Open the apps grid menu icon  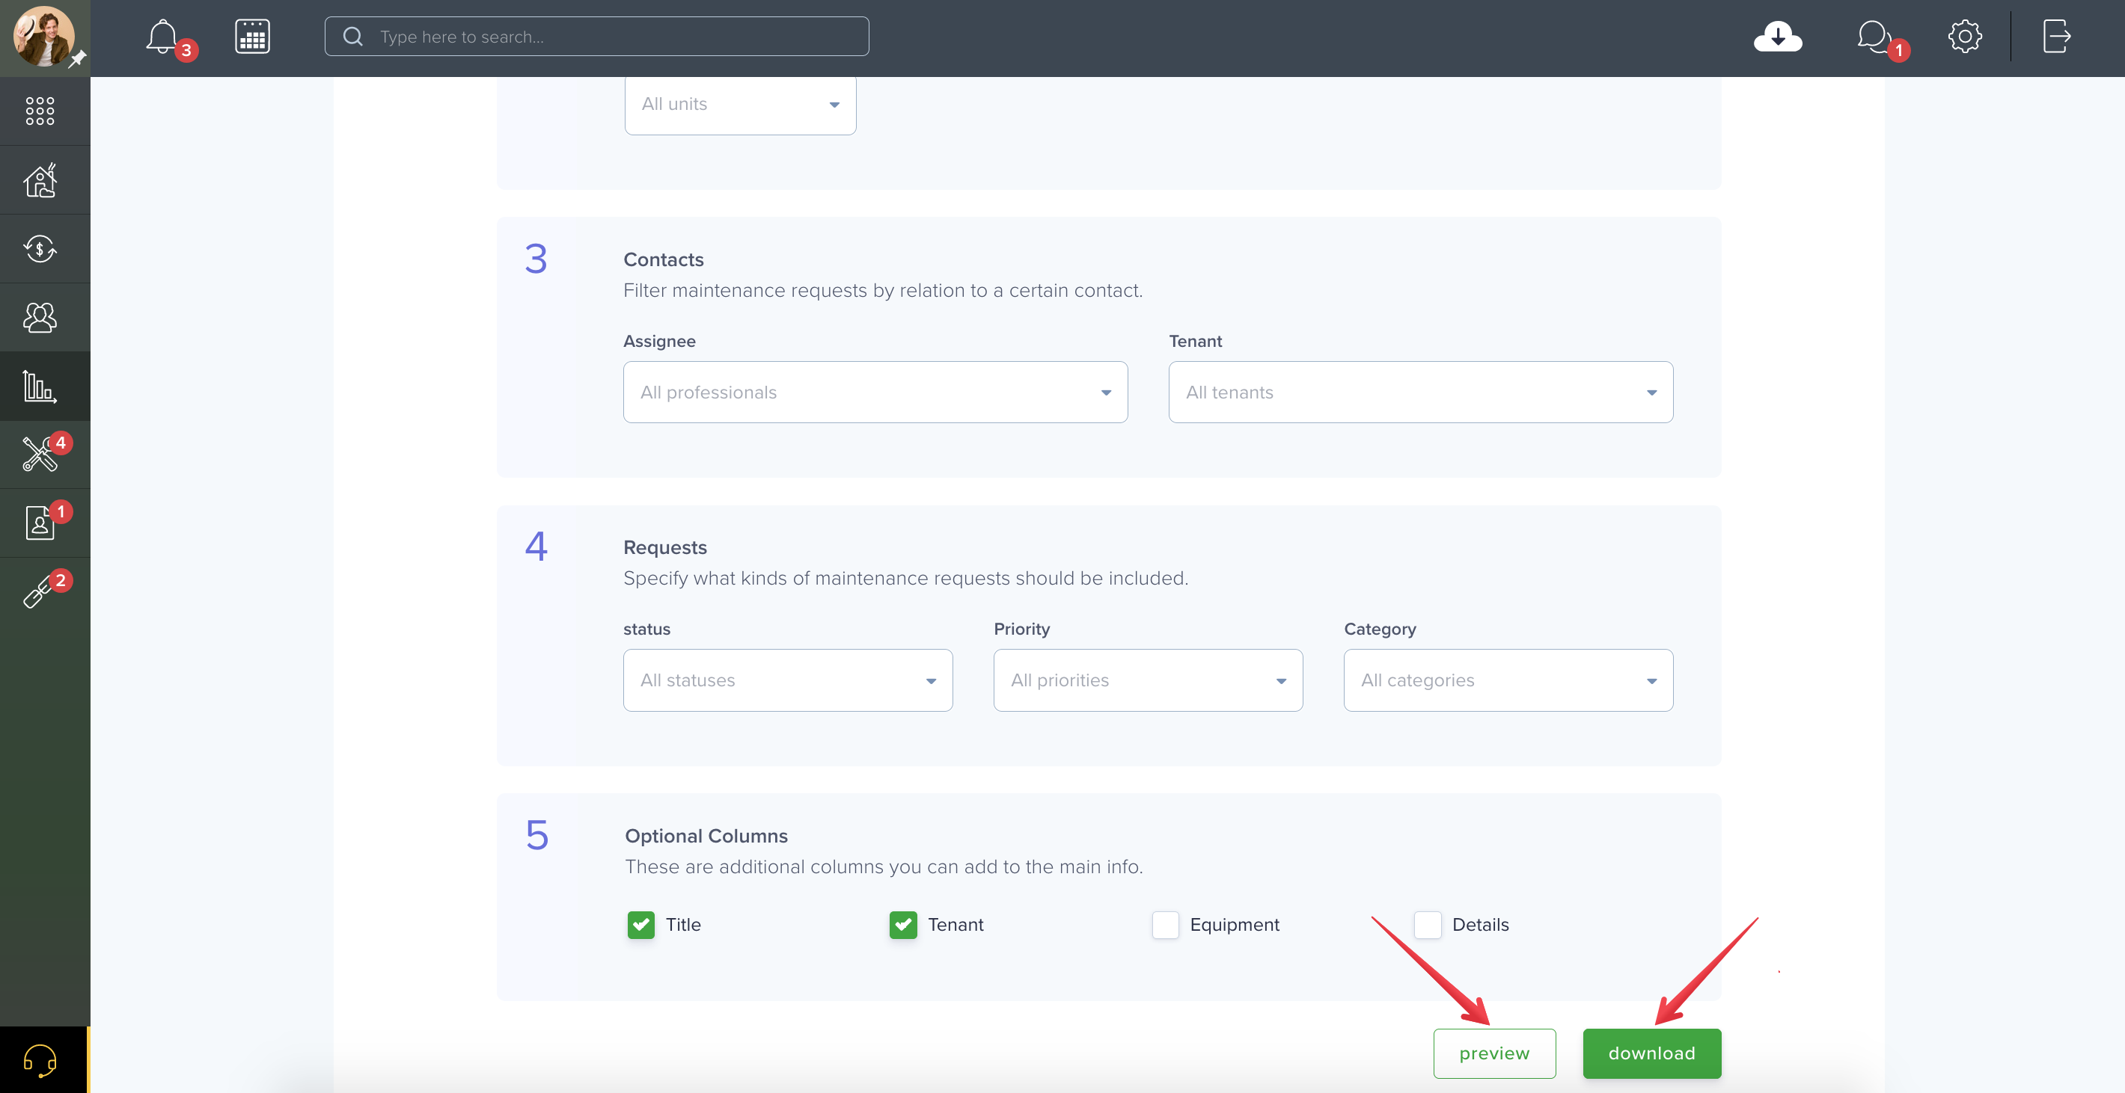[x=40, y=111]
